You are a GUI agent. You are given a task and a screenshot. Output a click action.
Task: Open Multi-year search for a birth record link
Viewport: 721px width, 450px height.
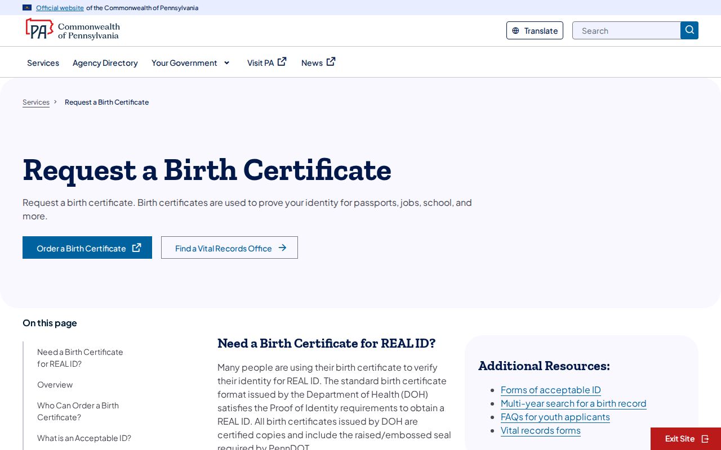573,403
